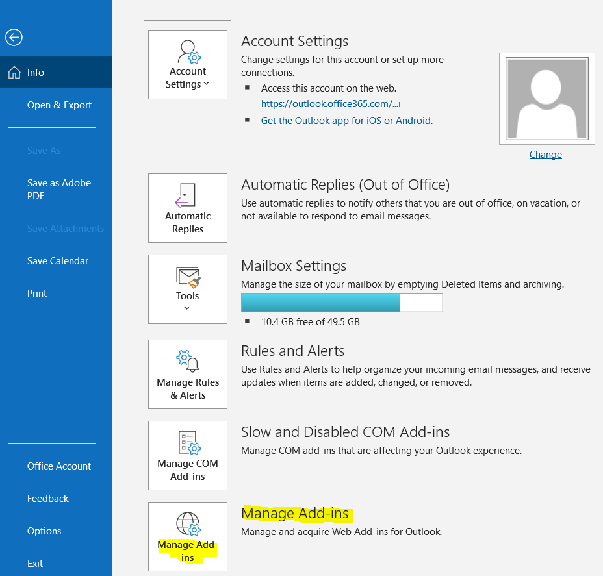Click the profile photo placeholder

point(547,99)
